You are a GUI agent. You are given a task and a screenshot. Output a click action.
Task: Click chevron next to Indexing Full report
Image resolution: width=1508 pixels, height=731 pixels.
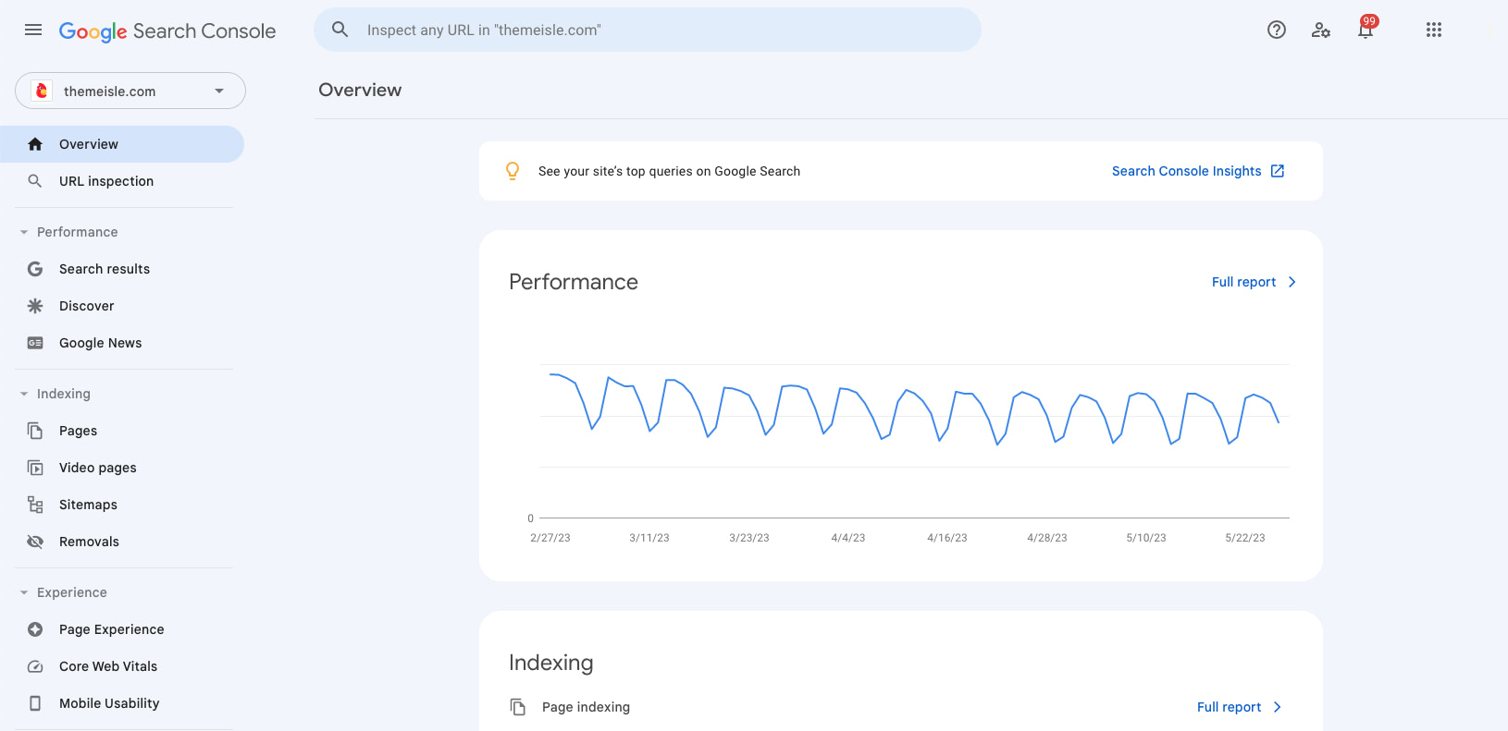[1278, 707]
